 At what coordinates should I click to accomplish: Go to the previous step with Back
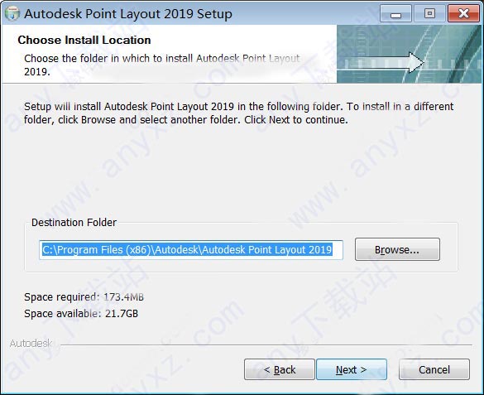click(x=280, y=369)
